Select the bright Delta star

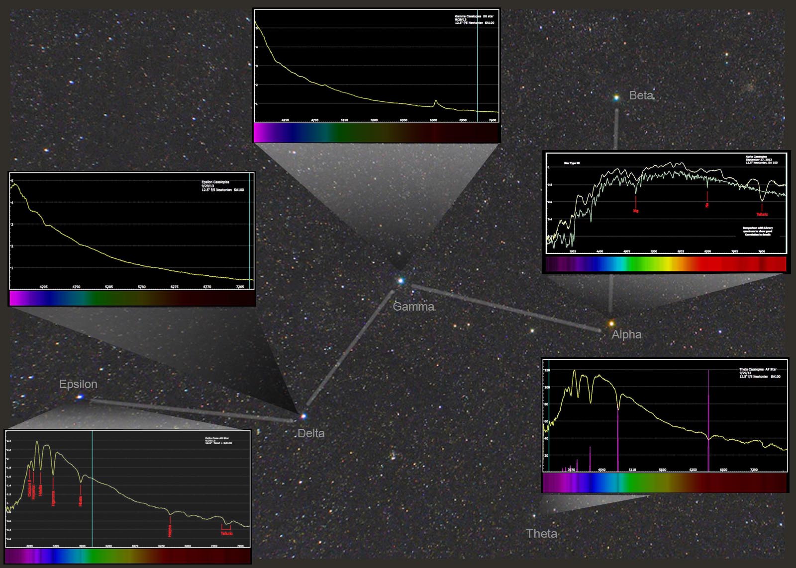click(303, 416)
